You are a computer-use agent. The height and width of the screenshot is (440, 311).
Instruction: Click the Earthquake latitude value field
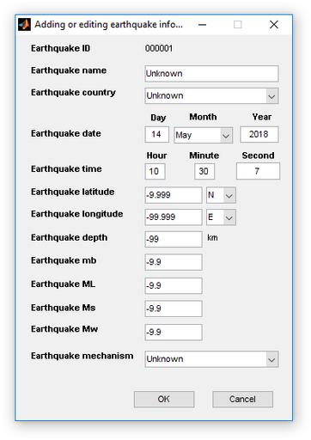point(174,195)
